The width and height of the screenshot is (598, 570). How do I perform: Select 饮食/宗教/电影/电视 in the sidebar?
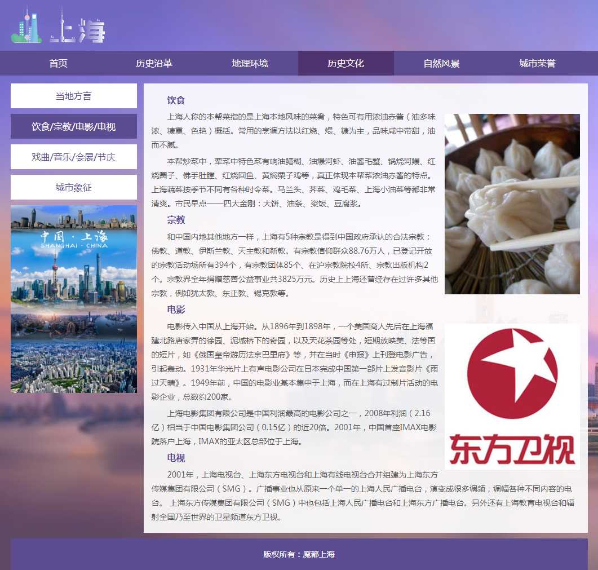tap(73, 126)
